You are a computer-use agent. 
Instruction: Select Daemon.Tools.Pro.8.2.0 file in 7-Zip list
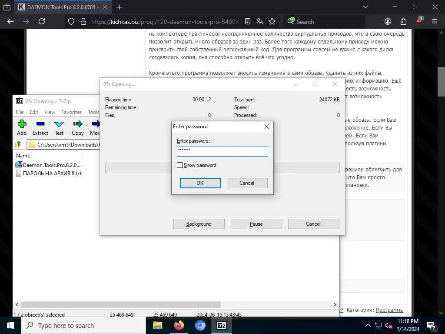tap(49, 165)
